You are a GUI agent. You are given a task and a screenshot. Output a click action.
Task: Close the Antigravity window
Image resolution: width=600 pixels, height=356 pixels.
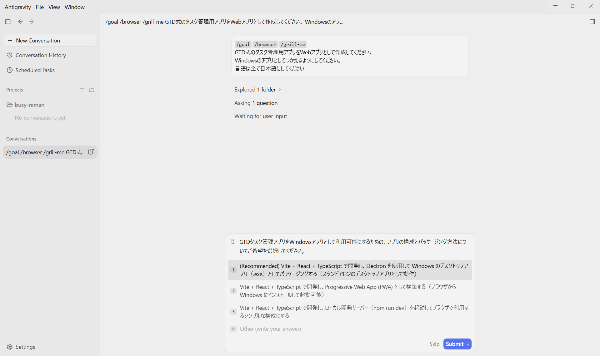591,6
